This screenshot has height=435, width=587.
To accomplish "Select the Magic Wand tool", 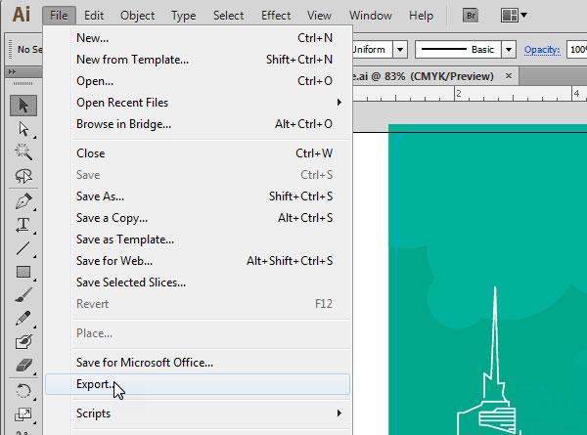I will coord(23,152).
